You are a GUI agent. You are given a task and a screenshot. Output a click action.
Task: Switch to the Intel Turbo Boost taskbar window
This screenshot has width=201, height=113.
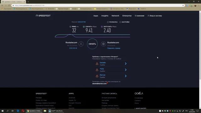(56, 111)
